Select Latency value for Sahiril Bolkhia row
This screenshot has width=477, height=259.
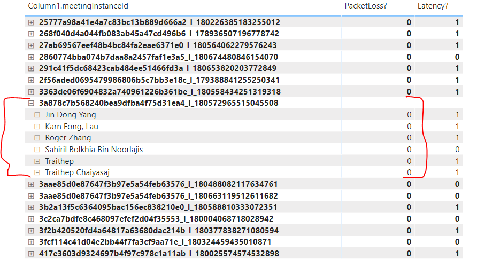coord(457,150)
